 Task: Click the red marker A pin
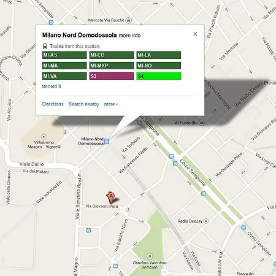point(110,197)
